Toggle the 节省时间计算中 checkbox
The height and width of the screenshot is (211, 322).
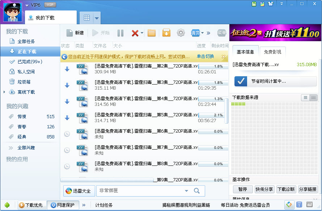pos(241,81)
